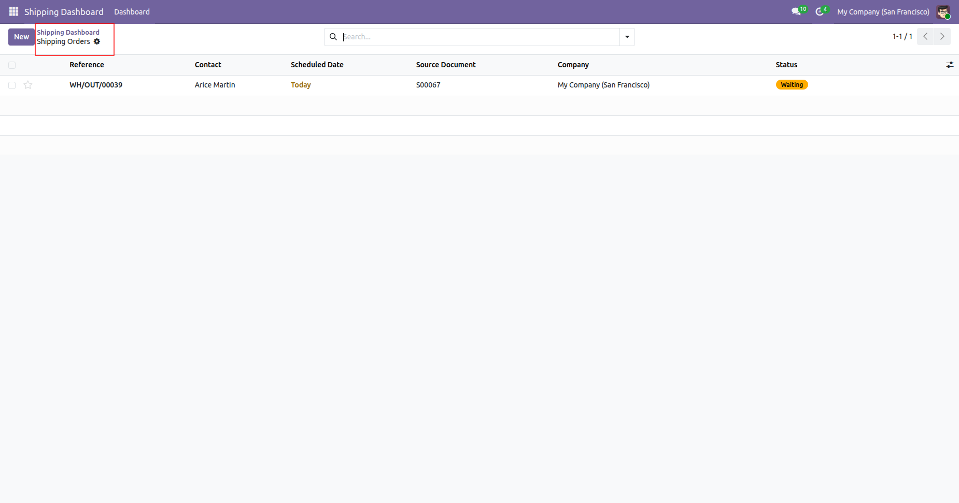This screenshot has width=959, height=503.
Task: Sort by Status column header
Action: (x=786, y=65)
